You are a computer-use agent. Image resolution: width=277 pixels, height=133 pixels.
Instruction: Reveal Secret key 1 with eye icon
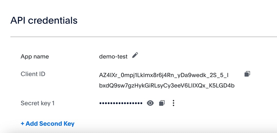click(150, 103)
